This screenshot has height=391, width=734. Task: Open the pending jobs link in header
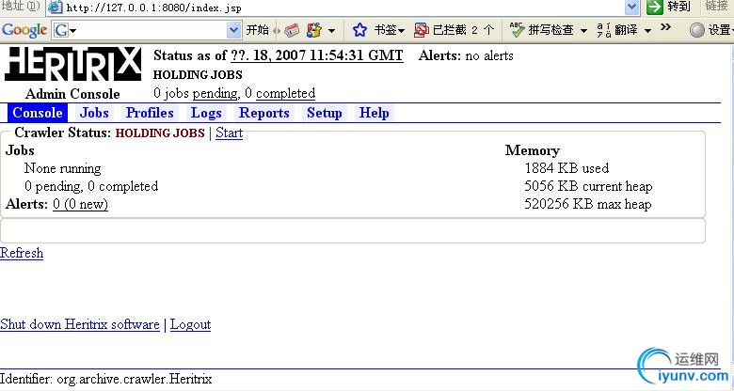(x=215, y=94)
